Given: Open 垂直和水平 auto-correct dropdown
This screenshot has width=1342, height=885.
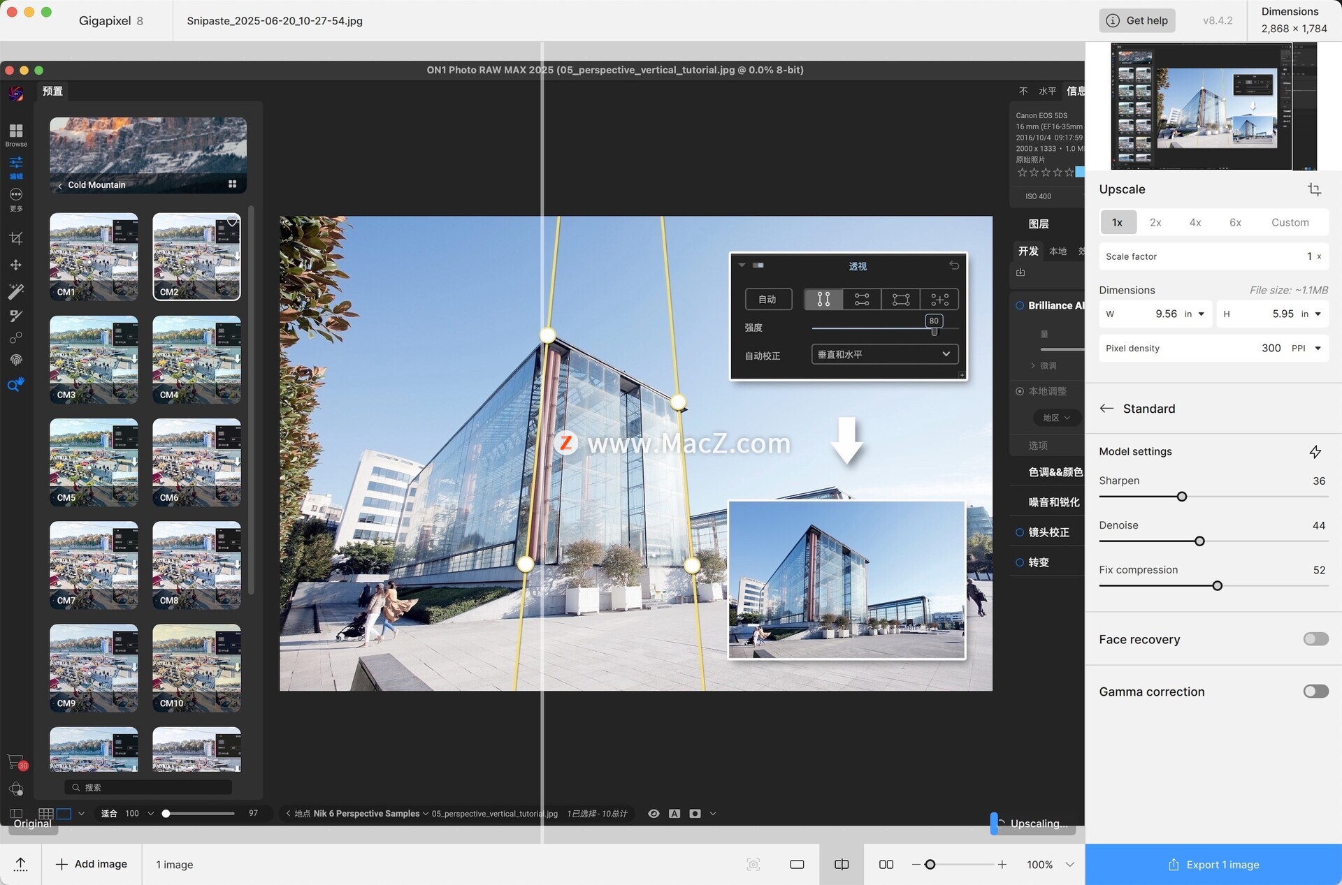Looking at the screenshot, I should click(884, 354).
